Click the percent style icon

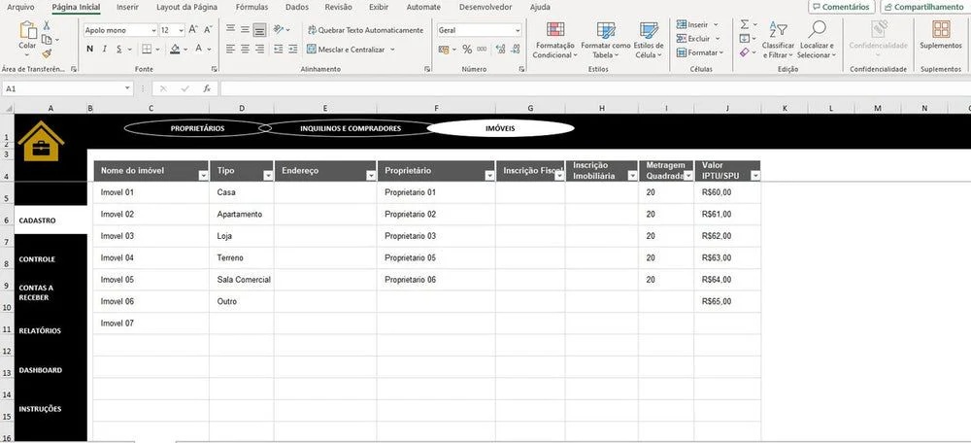pos(467,49)
